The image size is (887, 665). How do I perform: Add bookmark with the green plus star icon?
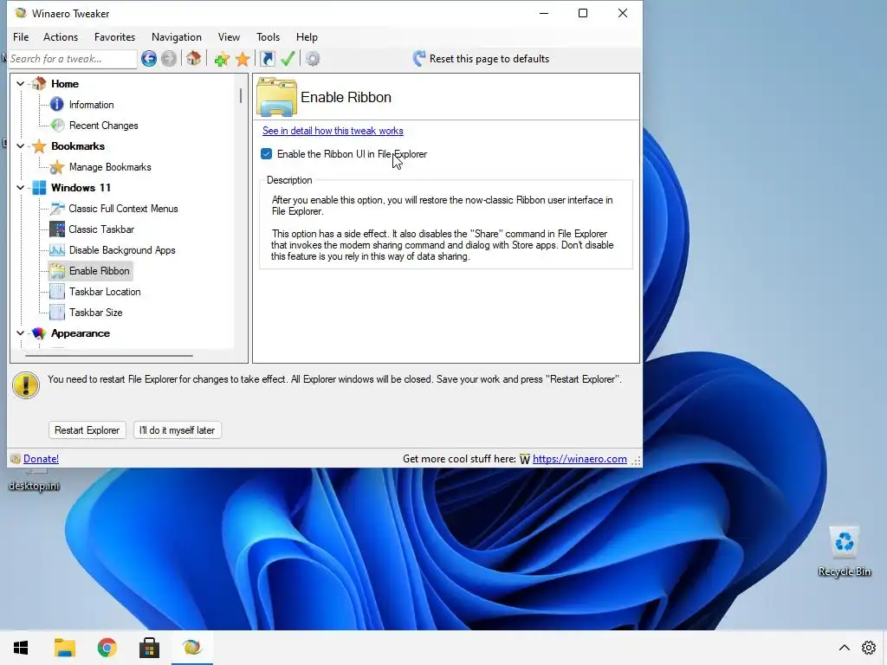point(222,59)
